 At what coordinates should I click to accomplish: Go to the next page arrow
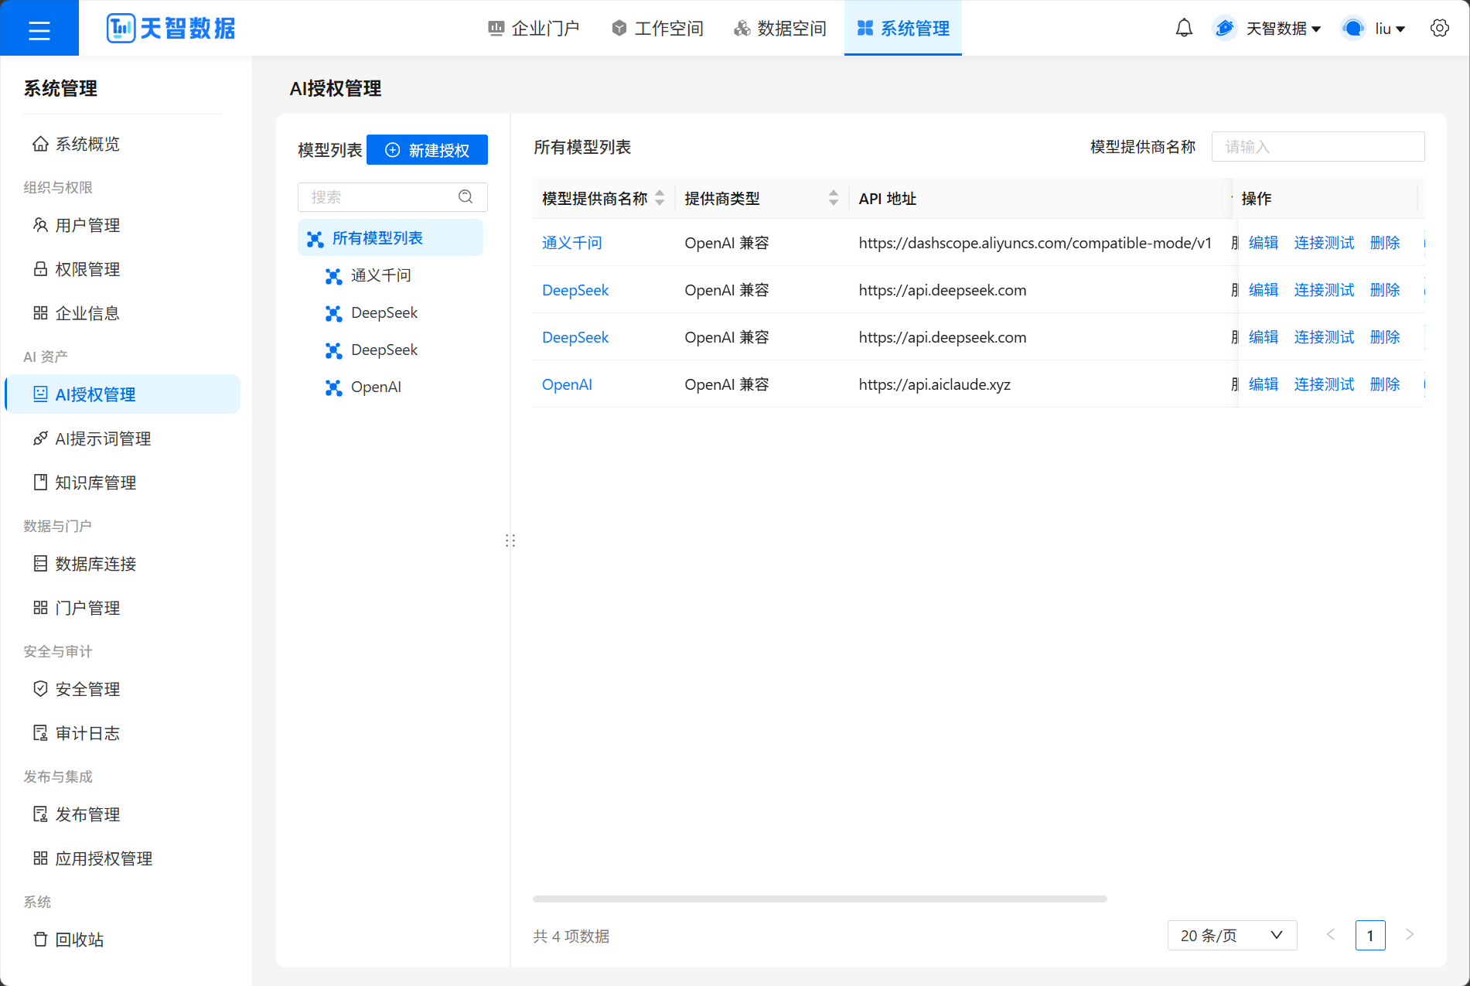coord(1410,935)
